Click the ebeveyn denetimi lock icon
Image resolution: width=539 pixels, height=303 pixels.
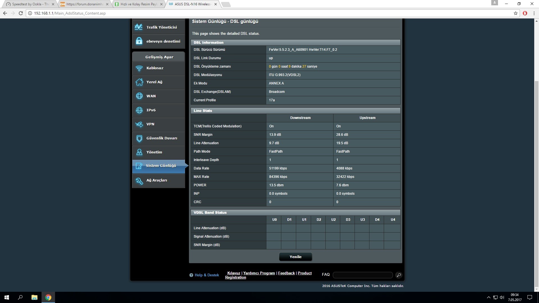pos(140,41)
